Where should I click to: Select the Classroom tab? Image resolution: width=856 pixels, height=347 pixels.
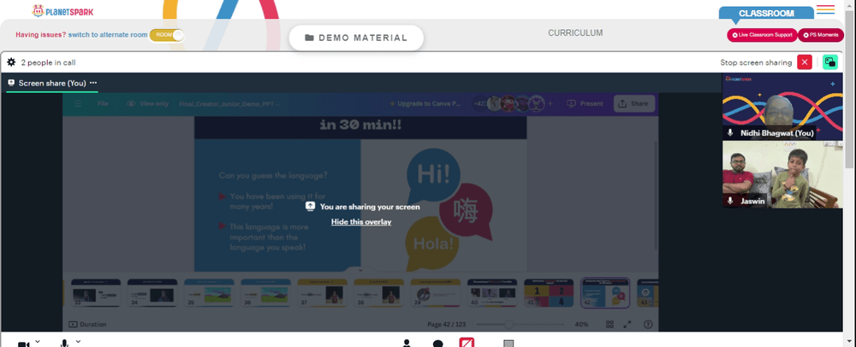coord(766,14)
